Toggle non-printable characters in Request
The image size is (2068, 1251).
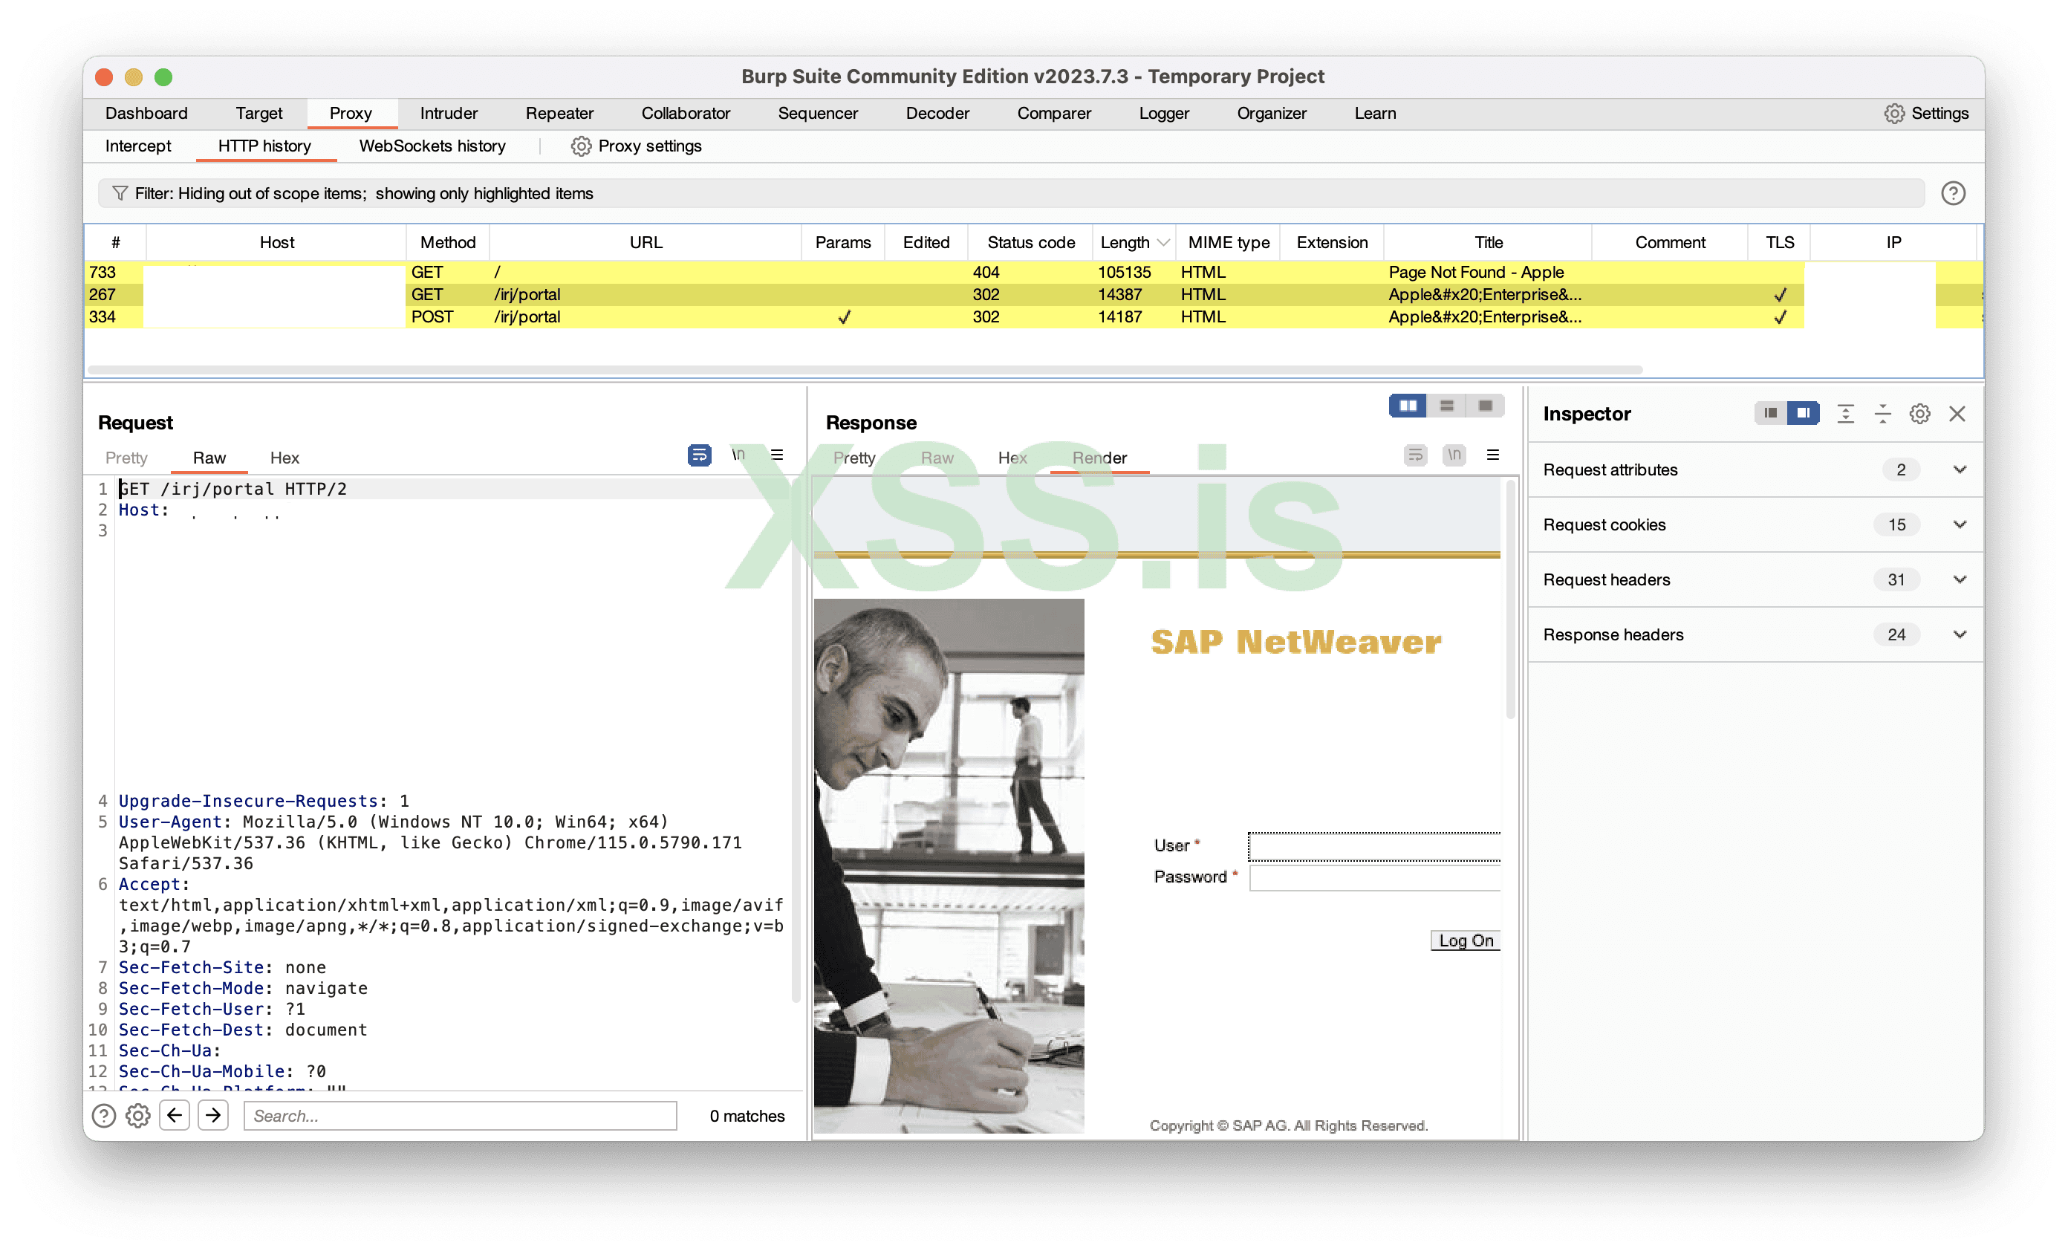click(x=738, y=455)
